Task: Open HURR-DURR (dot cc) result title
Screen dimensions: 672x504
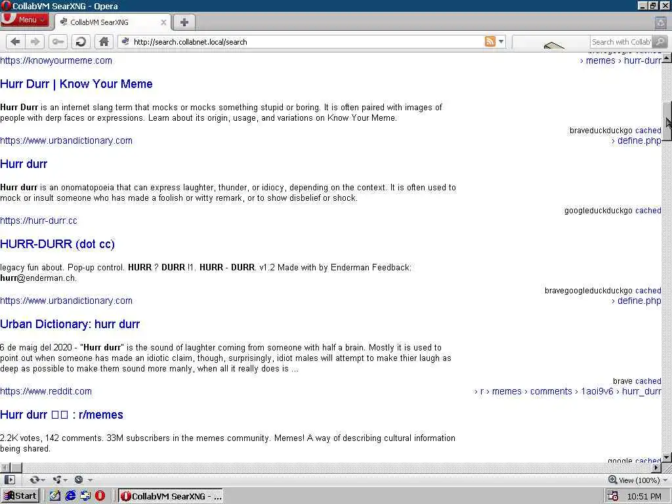Action: (58, 244)
